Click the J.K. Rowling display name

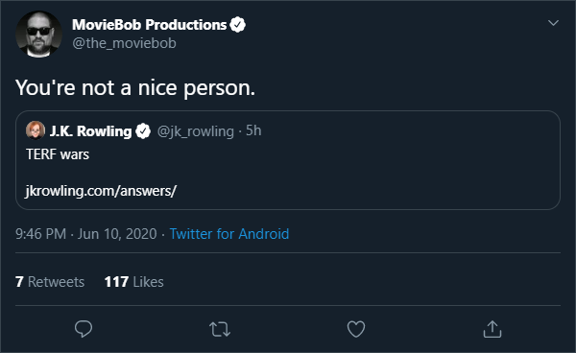tap(91, 131)
